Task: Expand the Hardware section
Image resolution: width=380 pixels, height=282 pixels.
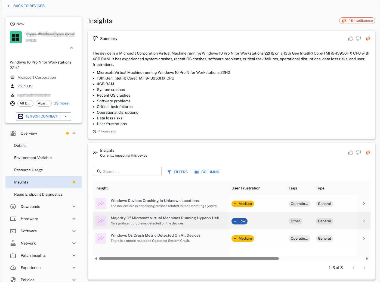Action: [x=74, y=219]
